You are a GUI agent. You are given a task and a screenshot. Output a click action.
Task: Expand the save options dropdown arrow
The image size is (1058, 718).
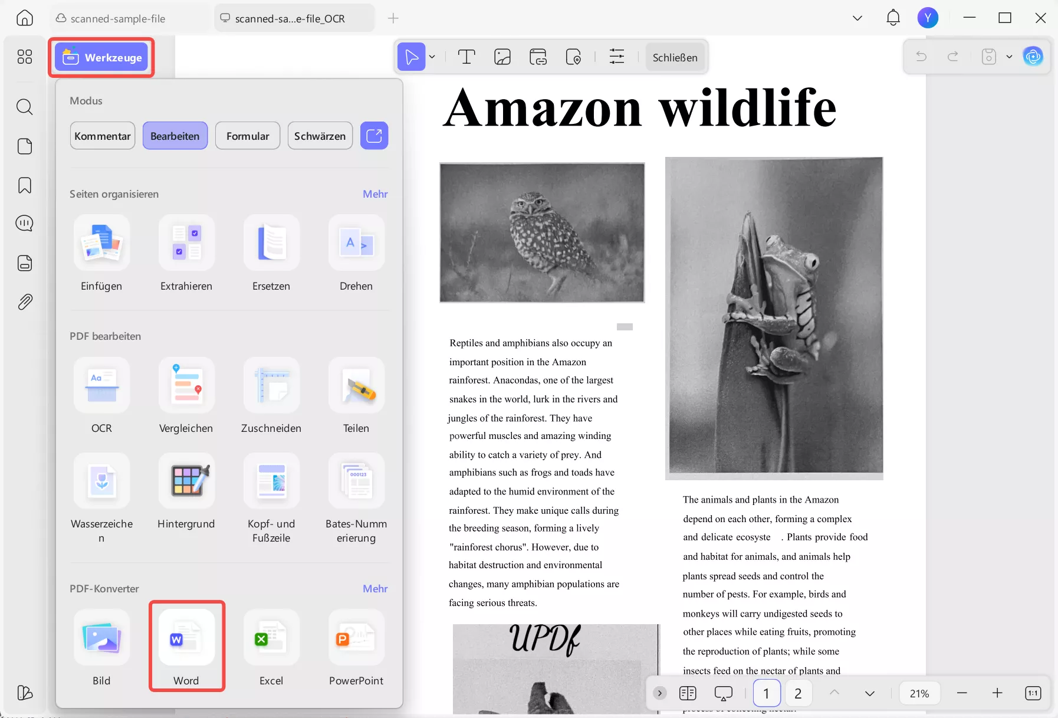[x=1009, y=57]
